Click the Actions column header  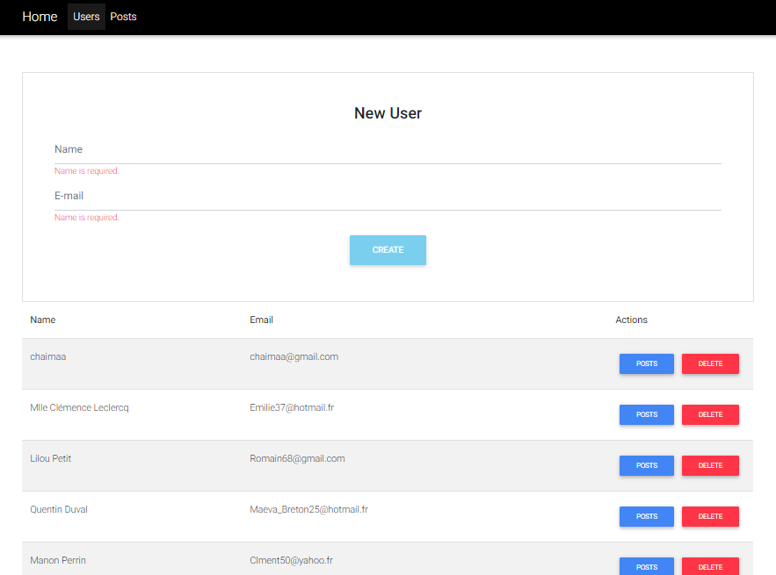pyautogui.click(x=631, y=320)
